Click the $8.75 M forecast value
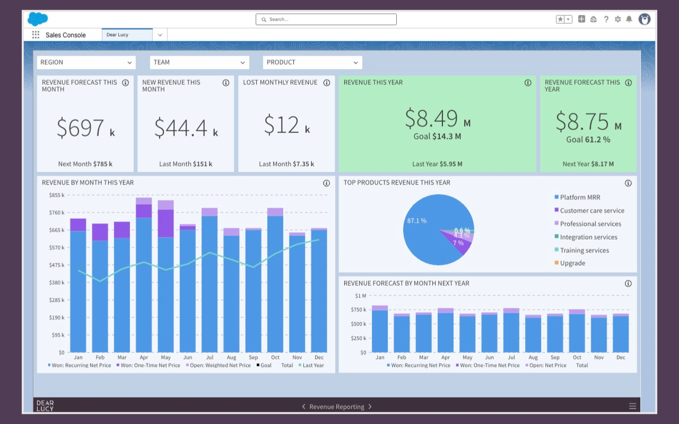The height and width of the screenshot is (424, 679). click(588, 121)
